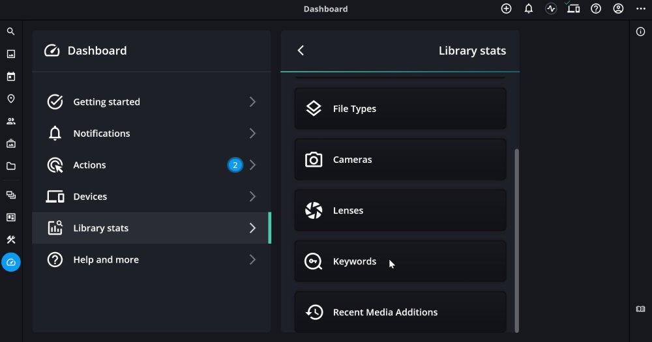Select Notifications in the Dashboard menu
This screenshot has width=652, height=342.
coord(102,134)
